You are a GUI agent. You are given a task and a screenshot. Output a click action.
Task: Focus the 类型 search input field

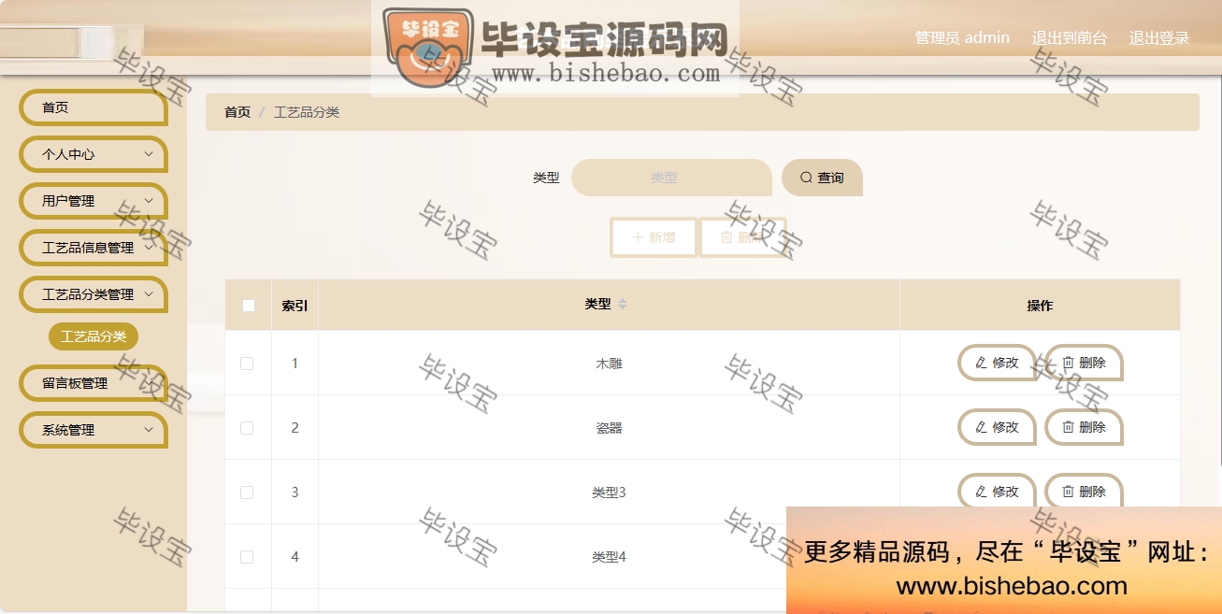coord(671,178)
